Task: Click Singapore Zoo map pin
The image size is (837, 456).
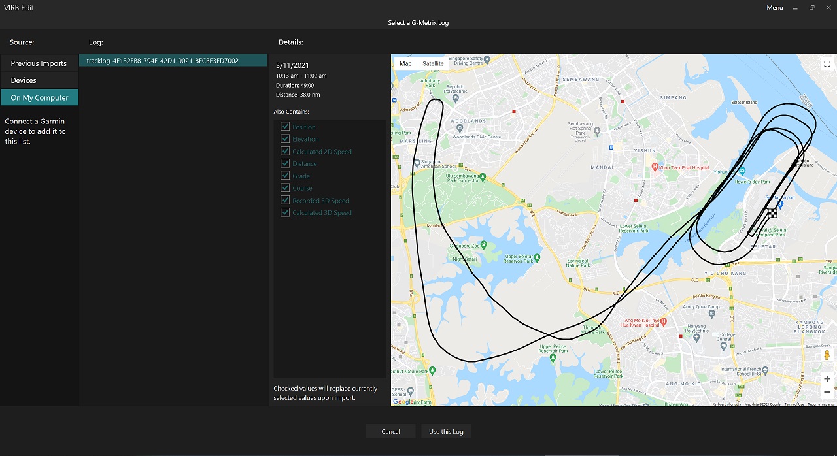Action: pos(484,245)
